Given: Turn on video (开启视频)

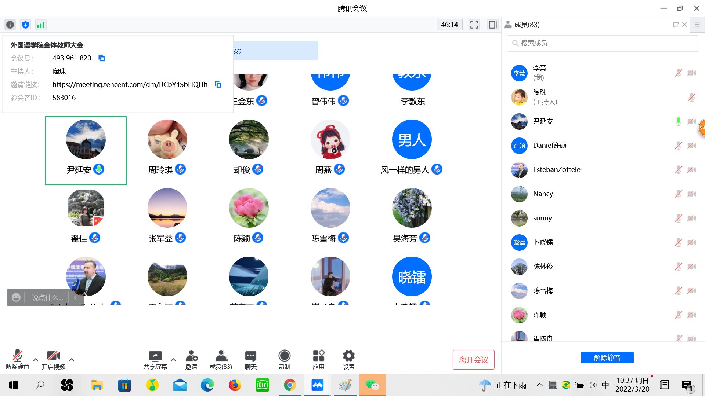Looking at the screenshot, I should [53, 360].
